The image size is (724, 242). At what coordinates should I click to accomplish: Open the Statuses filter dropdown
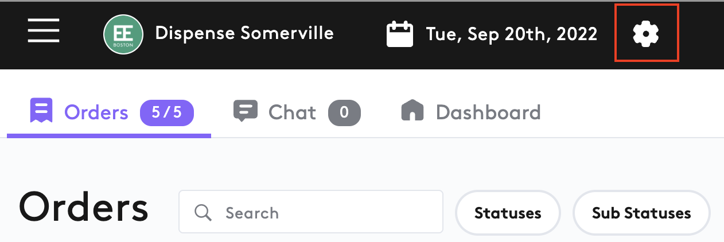tap(508, 213)
